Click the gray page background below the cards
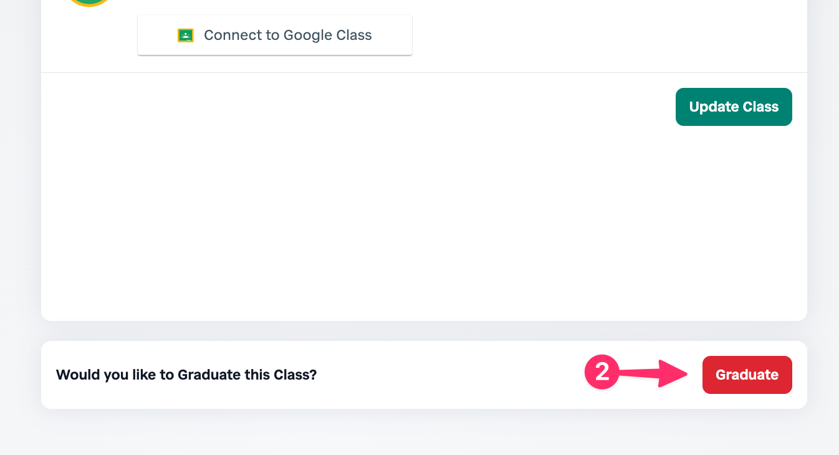 (x=424, y=433)
